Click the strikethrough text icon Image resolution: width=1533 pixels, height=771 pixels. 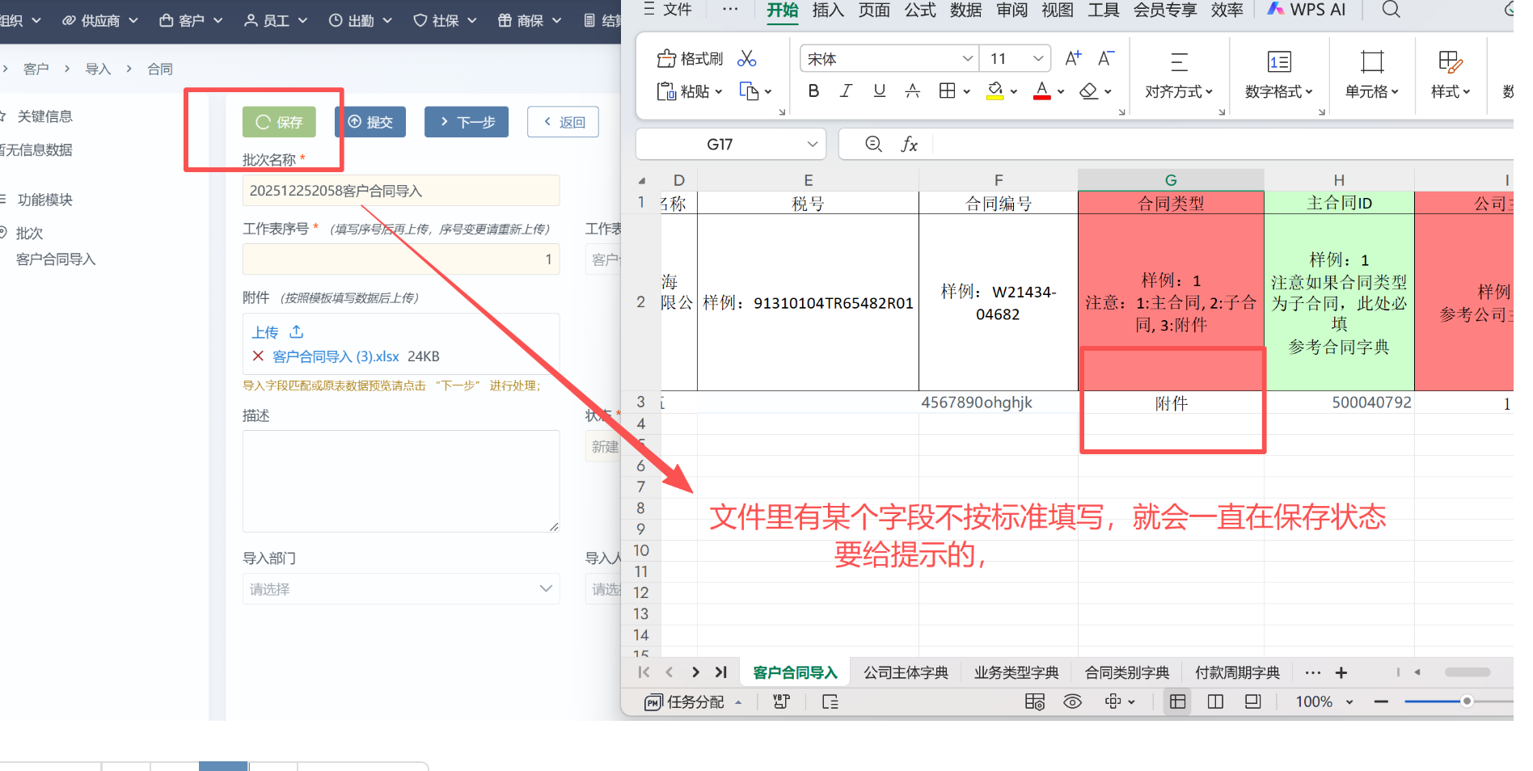(x=912, y=91)
